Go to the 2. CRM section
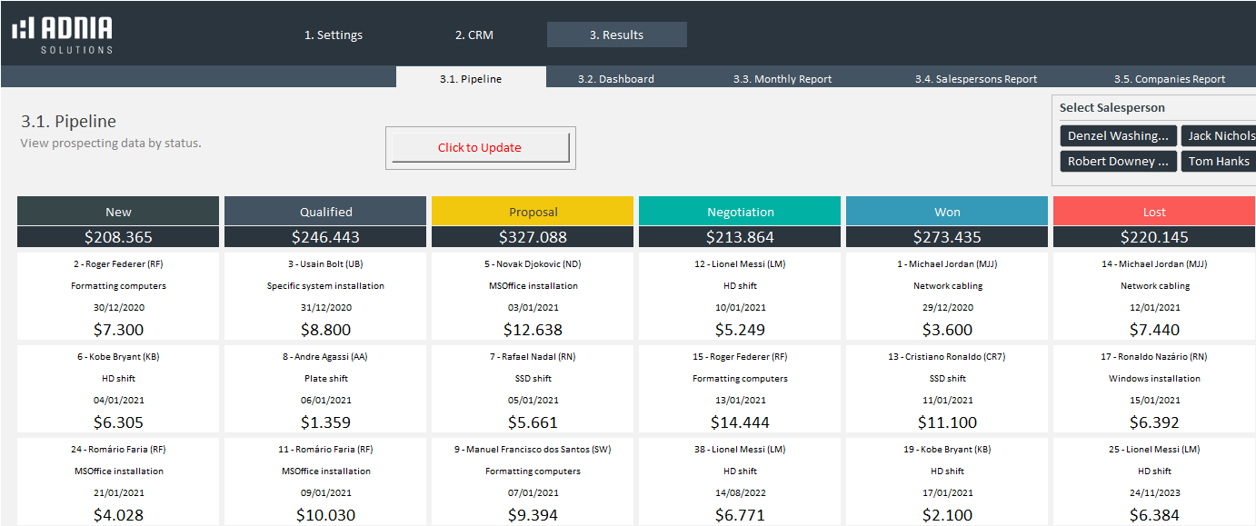 [473, 35]
